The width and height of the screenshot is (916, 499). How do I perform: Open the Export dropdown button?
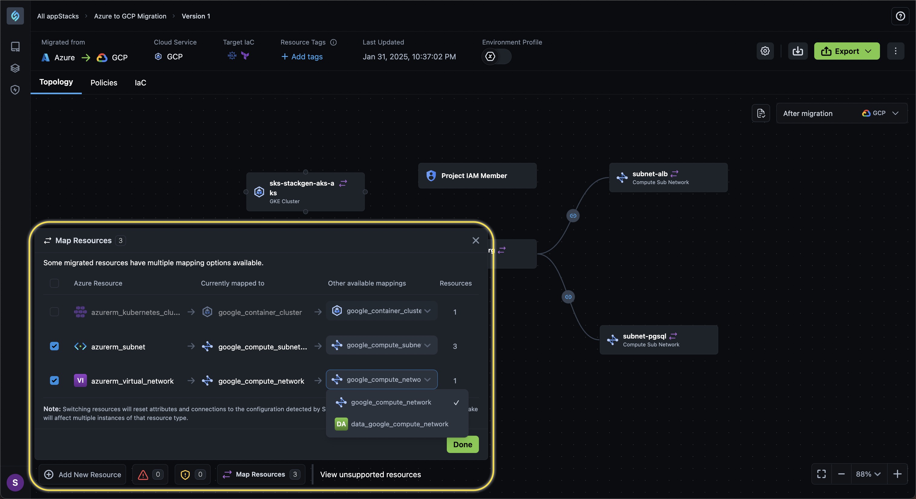(x=847, y=51)
